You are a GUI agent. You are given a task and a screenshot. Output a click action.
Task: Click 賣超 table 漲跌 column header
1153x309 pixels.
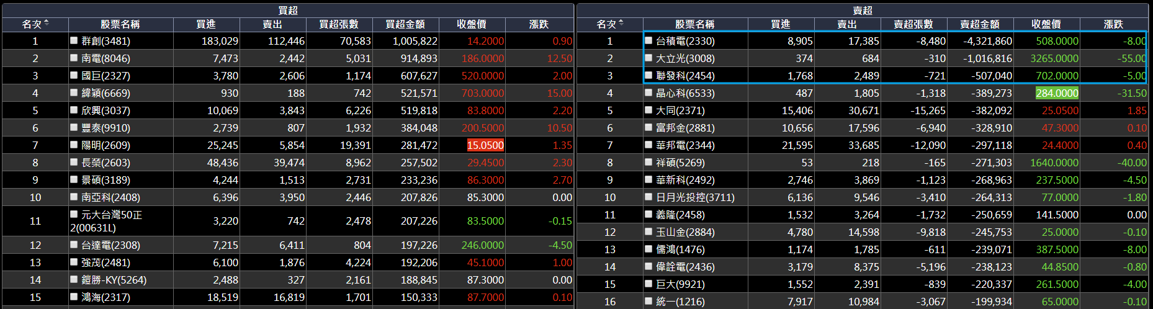point(1113,24)
